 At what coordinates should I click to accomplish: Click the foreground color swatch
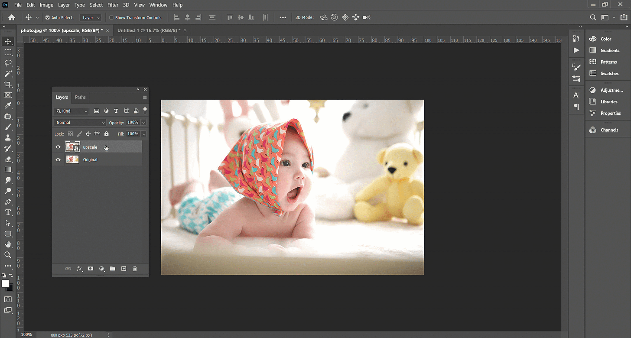click(x=5, y=283)
